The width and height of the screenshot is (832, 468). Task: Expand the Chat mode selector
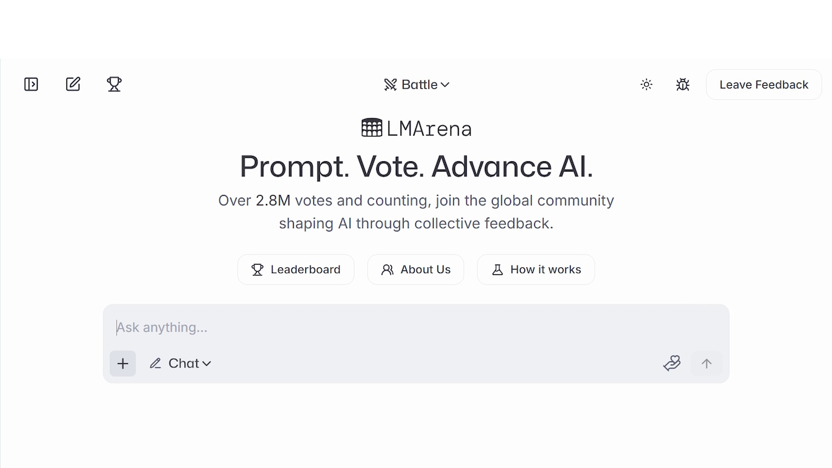tap(180, 363)
